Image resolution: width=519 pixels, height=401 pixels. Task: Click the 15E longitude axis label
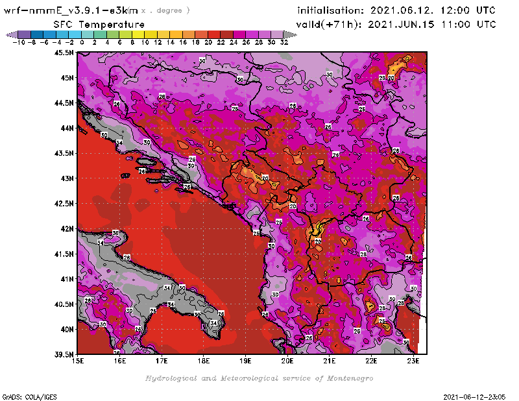78,361
